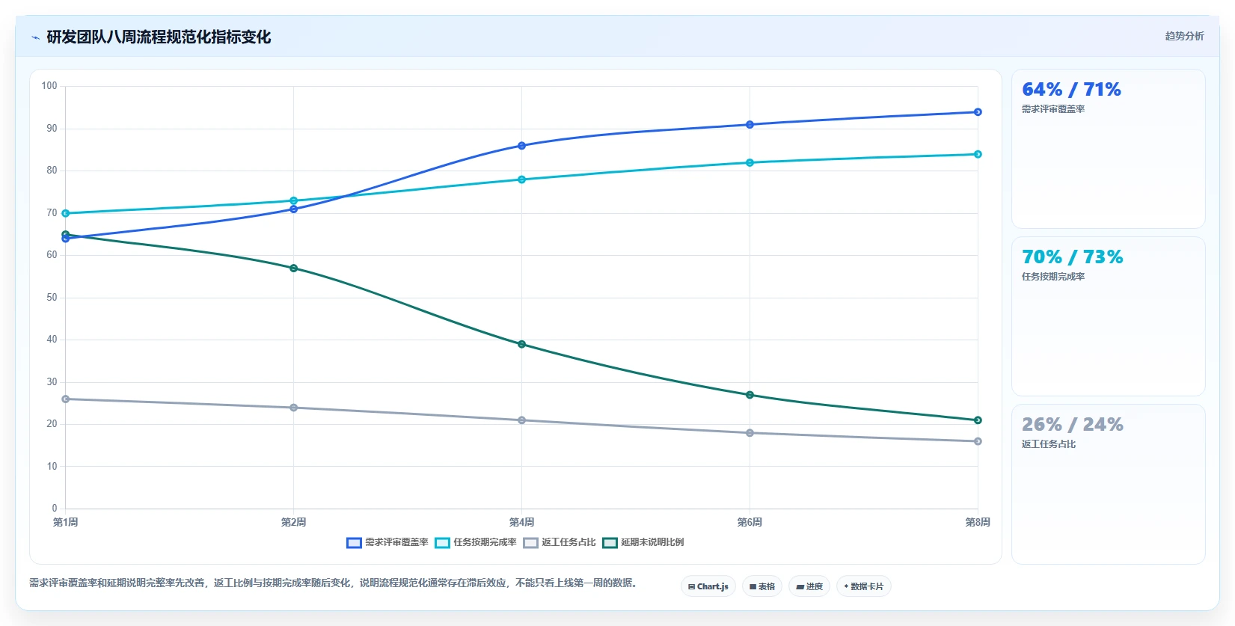Click the 延期未说明比例 legend label
The width and height of the screenshot is (1235, 626).
click(652, 542)
